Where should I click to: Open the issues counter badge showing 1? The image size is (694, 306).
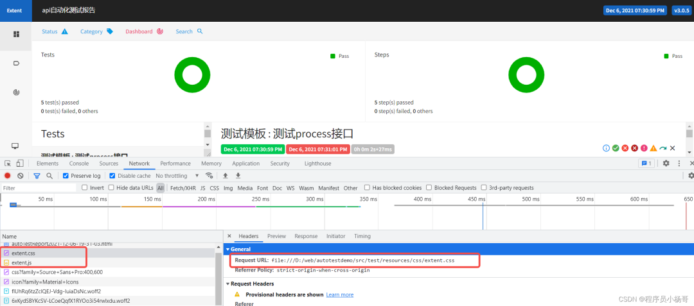(646, 164)
